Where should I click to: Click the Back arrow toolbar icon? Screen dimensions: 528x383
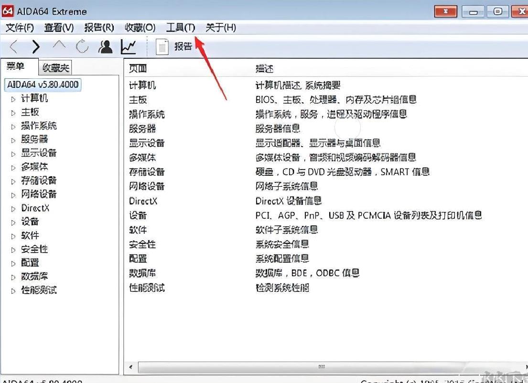(x=13, y=46)
